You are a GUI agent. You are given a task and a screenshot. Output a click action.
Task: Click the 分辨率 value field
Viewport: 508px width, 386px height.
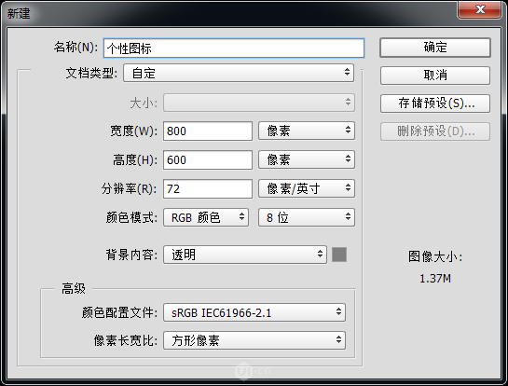208,188
